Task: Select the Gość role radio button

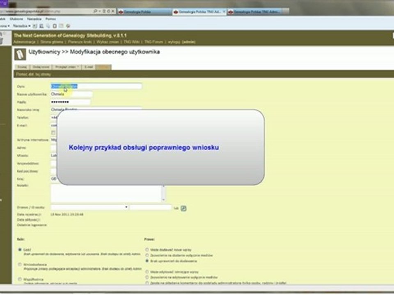Action: coord(20,250)
